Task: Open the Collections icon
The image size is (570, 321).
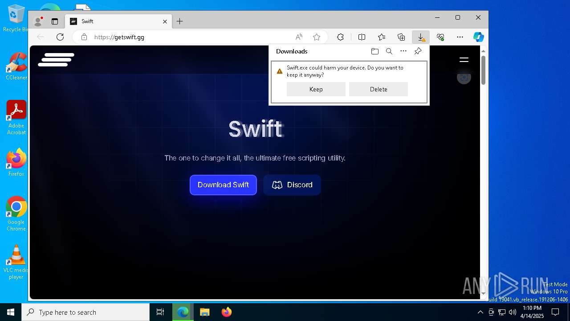Action: click(x=401, y=37)
